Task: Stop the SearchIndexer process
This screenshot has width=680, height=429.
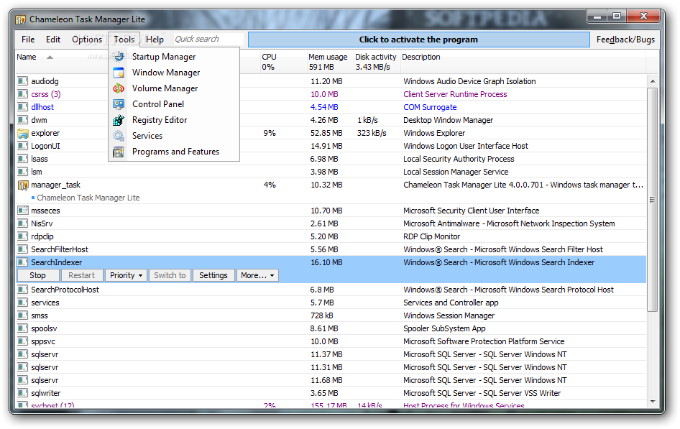Action: click(x=37, y=275)
